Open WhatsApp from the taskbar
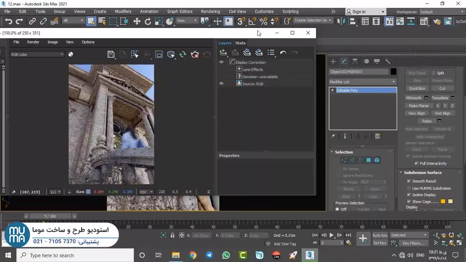The image size is (466, 262). (226, 255)
